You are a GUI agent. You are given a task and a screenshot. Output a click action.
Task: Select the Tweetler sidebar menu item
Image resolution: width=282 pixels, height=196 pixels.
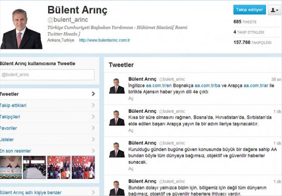click(x=48, y=94)
